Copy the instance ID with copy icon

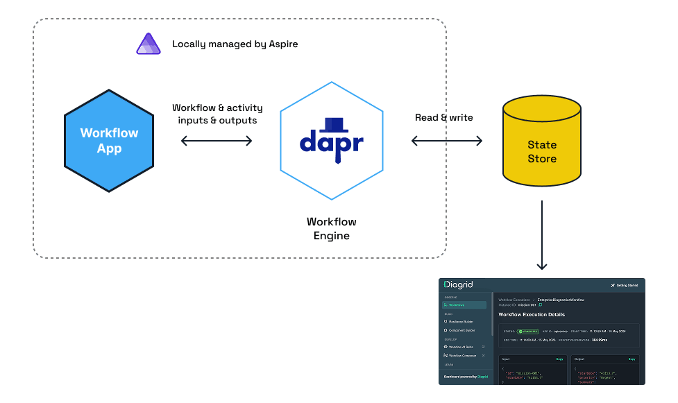coord(540,305)
